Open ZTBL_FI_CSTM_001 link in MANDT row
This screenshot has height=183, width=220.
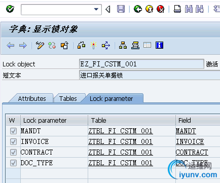(121, 131)
